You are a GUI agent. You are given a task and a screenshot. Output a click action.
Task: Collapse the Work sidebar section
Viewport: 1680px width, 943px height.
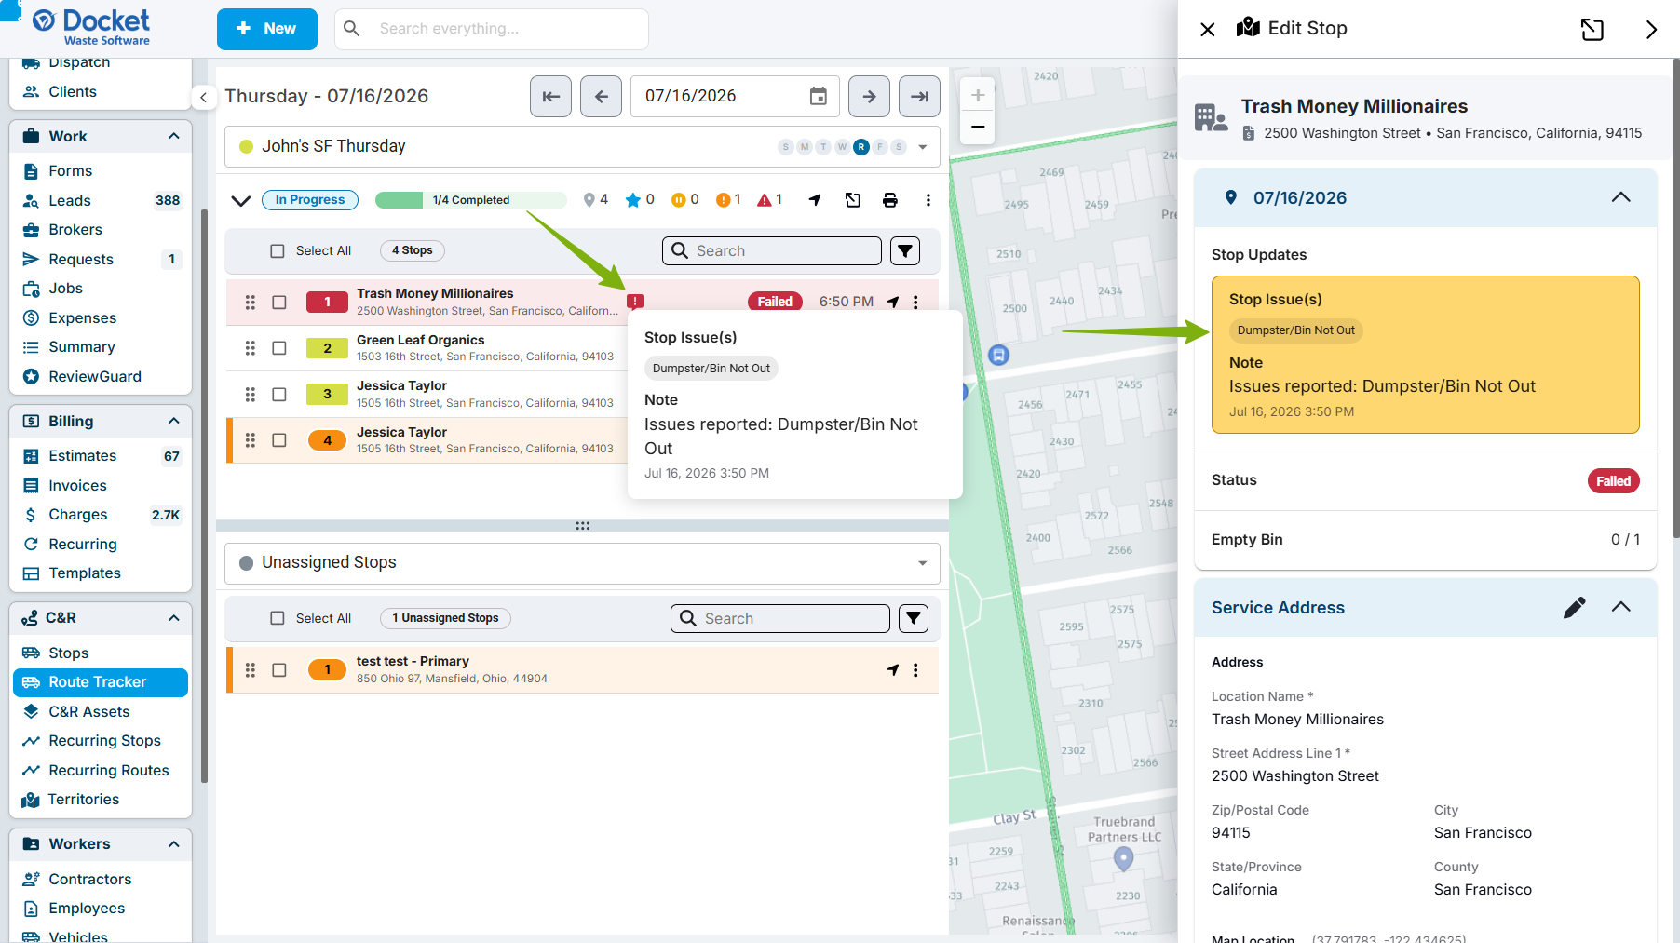[x=173, y=136]
